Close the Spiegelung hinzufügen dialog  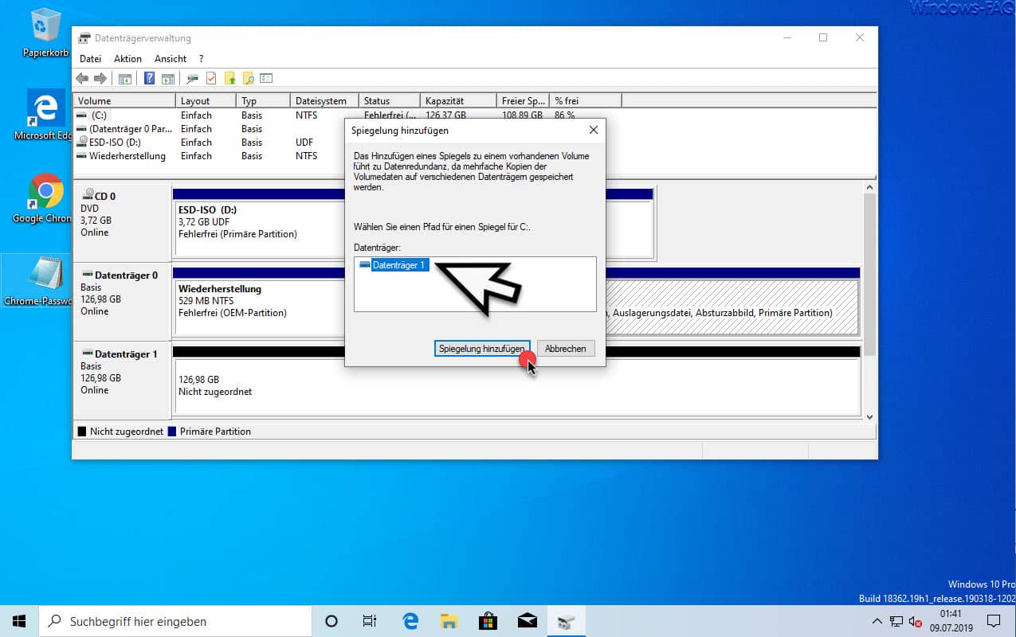click(593, 130)
